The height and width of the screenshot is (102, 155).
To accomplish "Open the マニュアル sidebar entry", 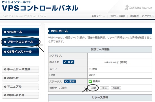I will [x=20, y=87].
